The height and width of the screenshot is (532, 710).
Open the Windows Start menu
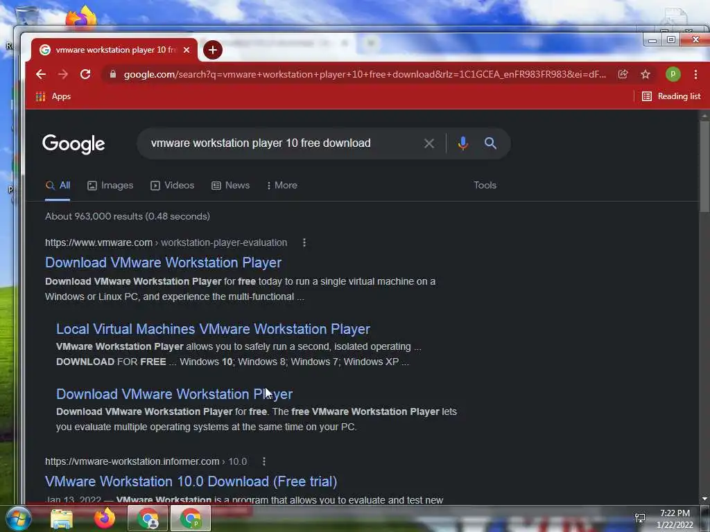point(19,518)
